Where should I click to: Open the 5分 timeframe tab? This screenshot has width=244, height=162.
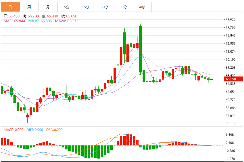pos(67,7)
